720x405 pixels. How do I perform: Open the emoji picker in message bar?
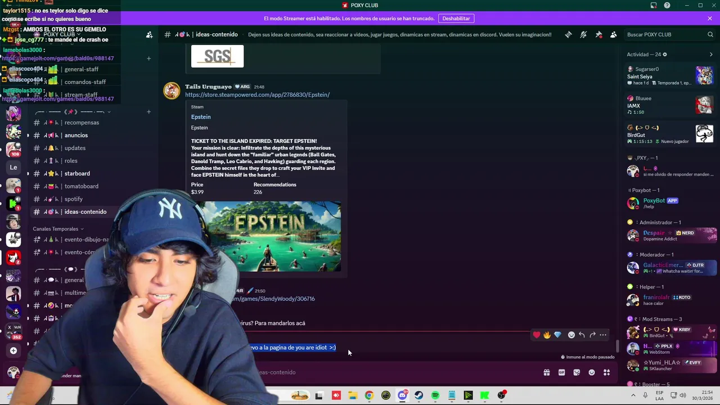coord(592,372)
